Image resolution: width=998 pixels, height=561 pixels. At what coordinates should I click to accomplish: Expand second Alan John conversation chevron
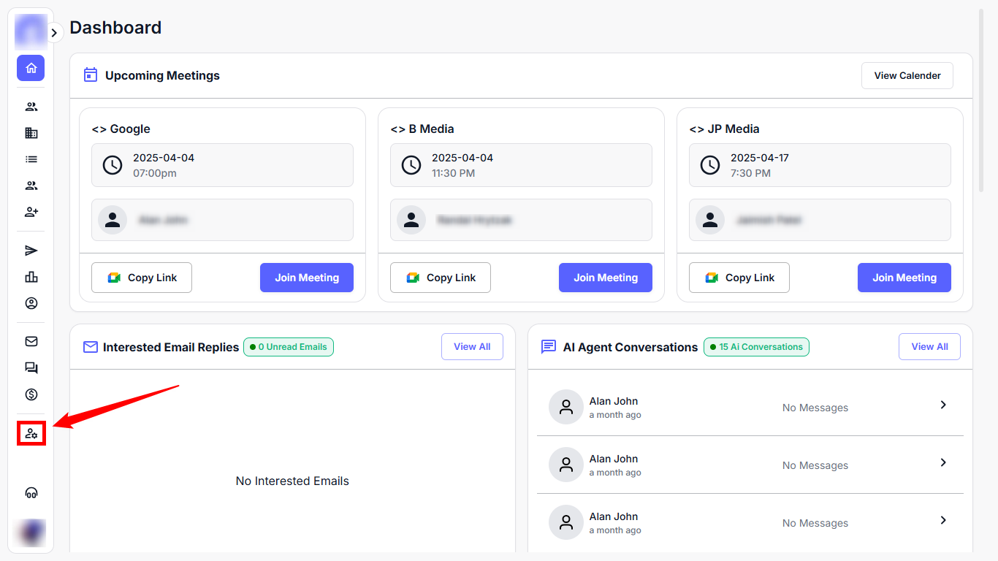943,462
